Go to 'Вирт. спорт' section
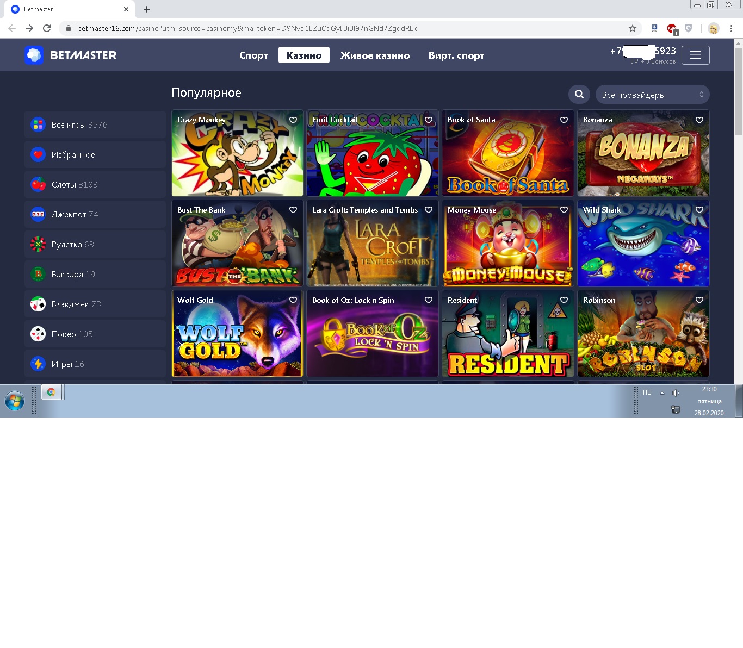 click(x=456, y=55)
